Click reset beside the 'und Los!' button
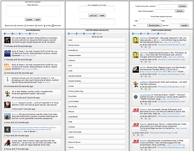Image resolution: width=194 pixels, height=151 pixels. pyautogui.click(x=102, y=16)
